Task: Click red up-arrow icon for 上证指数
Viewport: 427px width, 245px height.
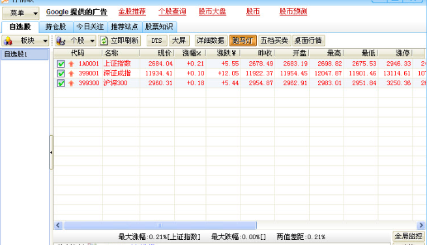Action: point(71,64)
